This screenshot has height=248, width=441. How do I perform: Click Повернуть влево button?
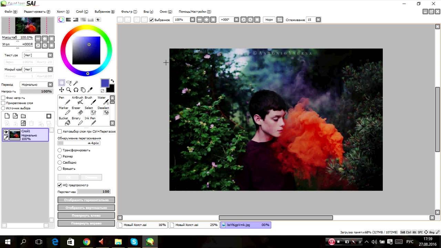(x=86, y=216)
